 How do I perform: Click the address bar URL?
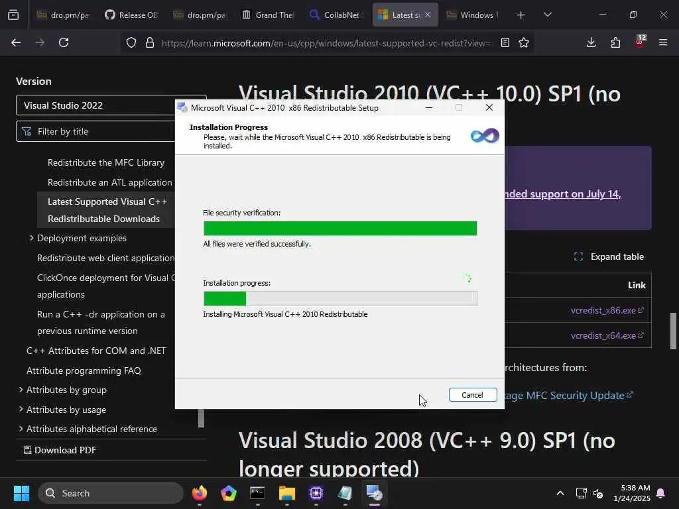(x=326, y=43)
